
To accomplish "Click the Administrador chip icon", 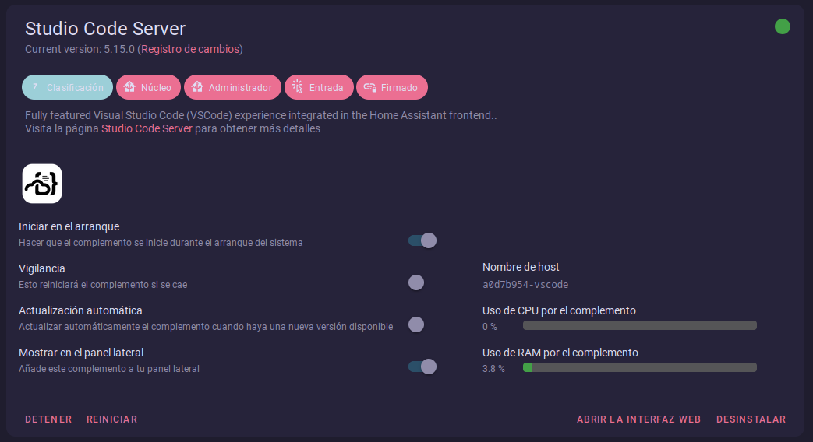I will (x=197, y=88).
